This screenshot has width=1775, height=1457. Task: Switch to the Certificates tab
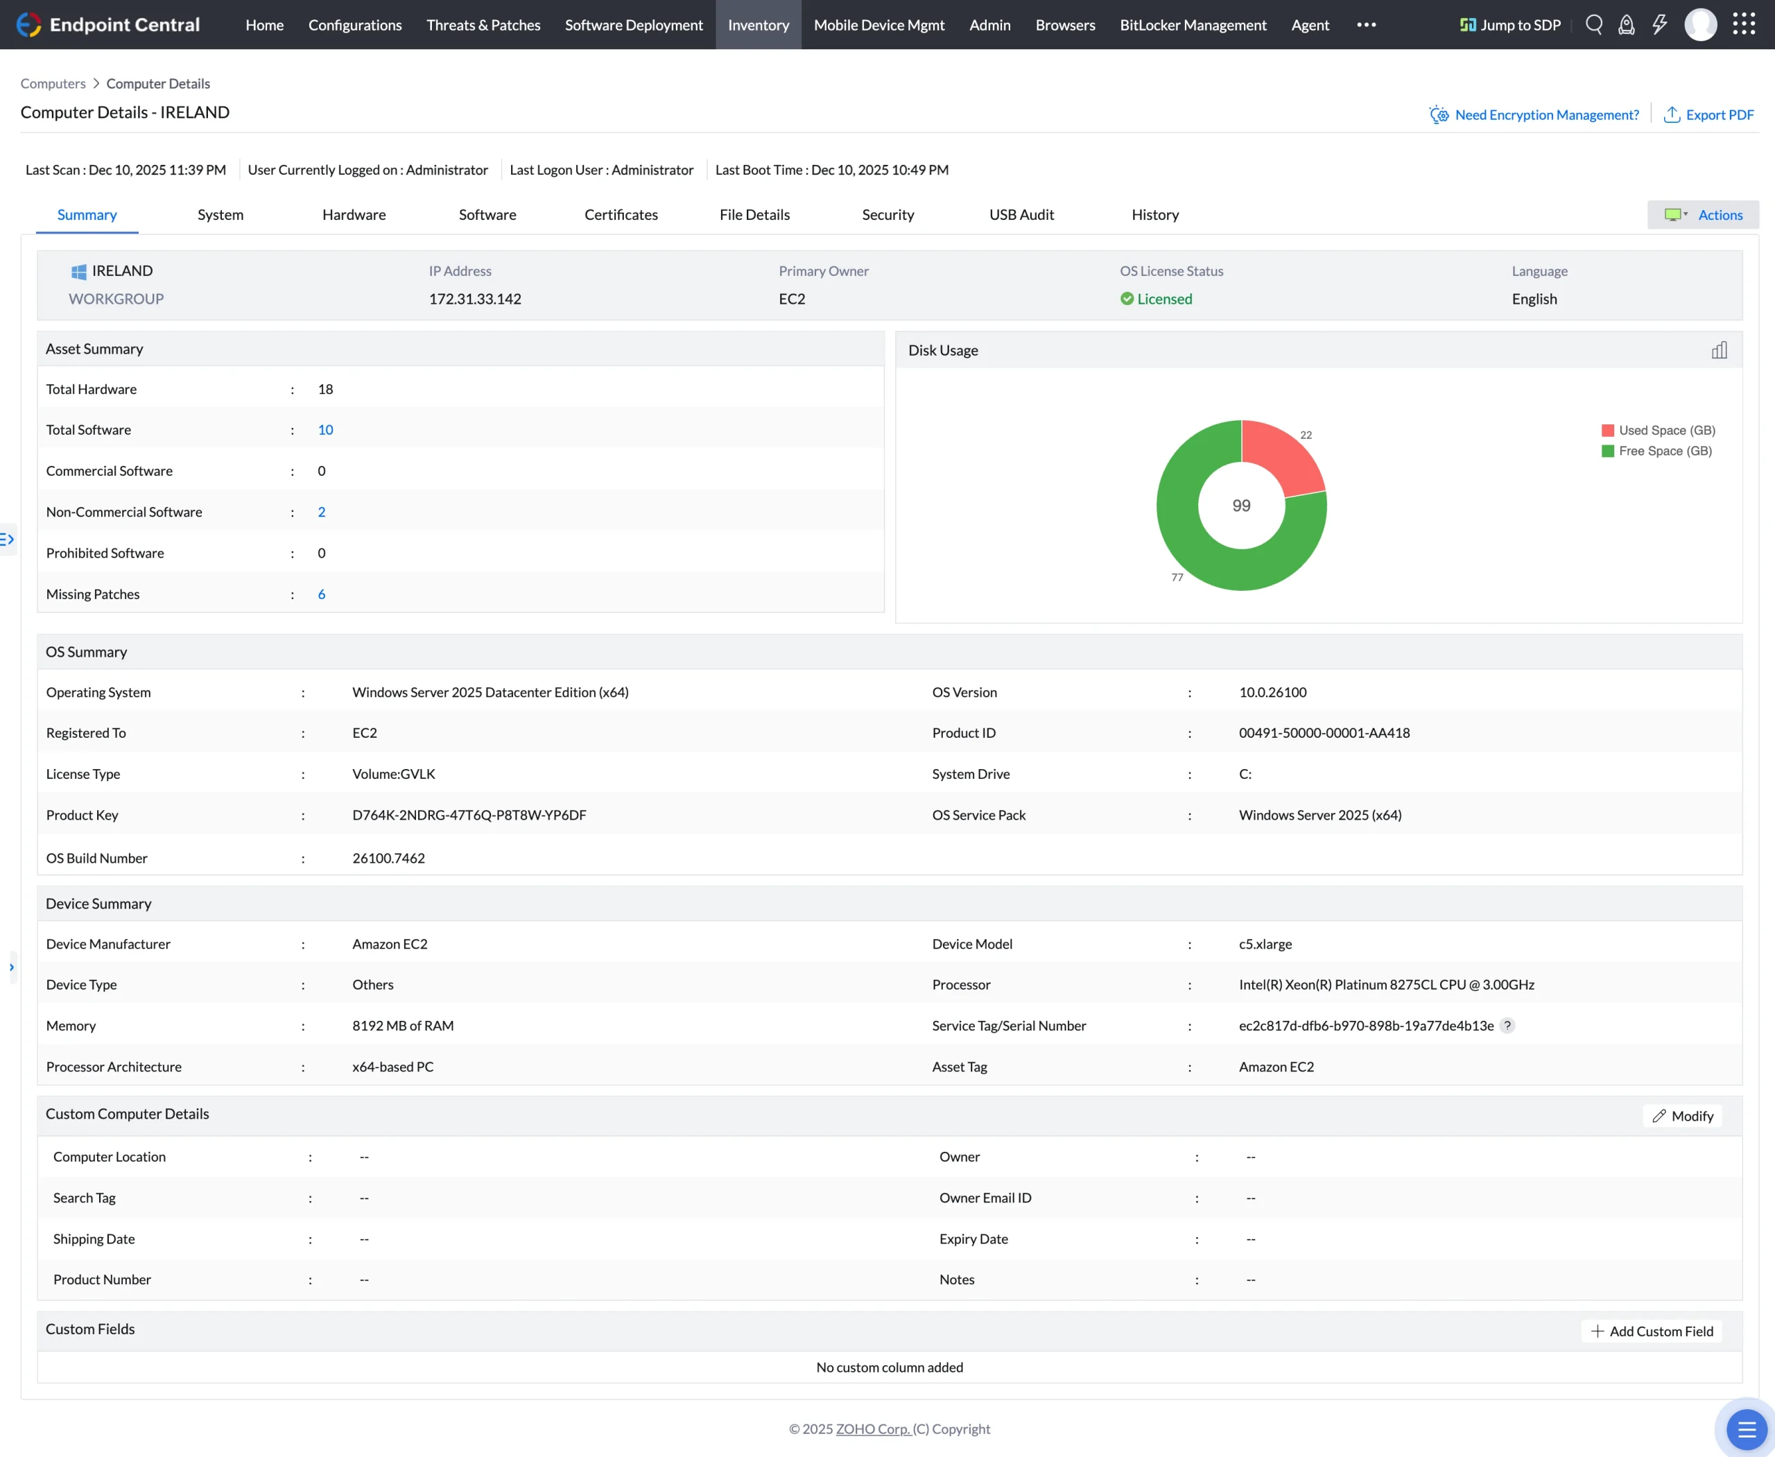pyautogui.click(x=621, y=215)
